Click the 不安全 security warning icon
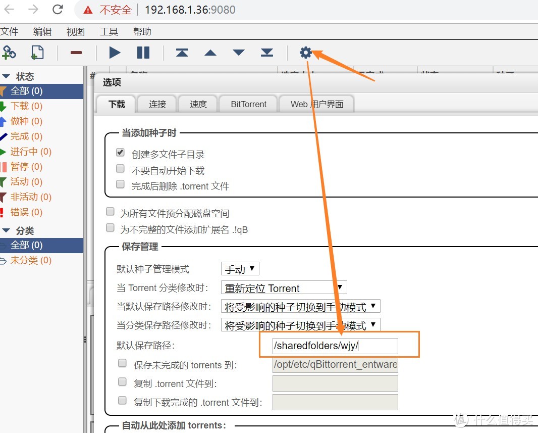 (x=88, y=10)
